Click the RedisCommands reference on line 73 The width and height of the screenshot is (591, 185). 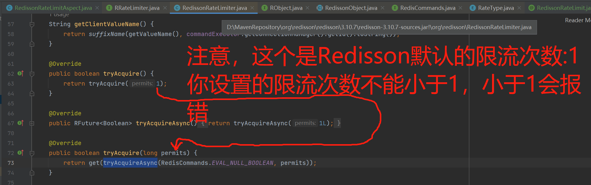coord(185,163)
